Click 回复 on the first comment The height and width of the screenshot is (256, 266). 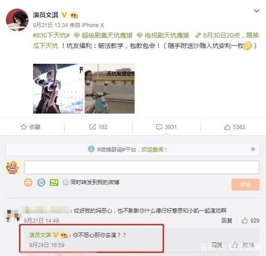pos(227,221)
